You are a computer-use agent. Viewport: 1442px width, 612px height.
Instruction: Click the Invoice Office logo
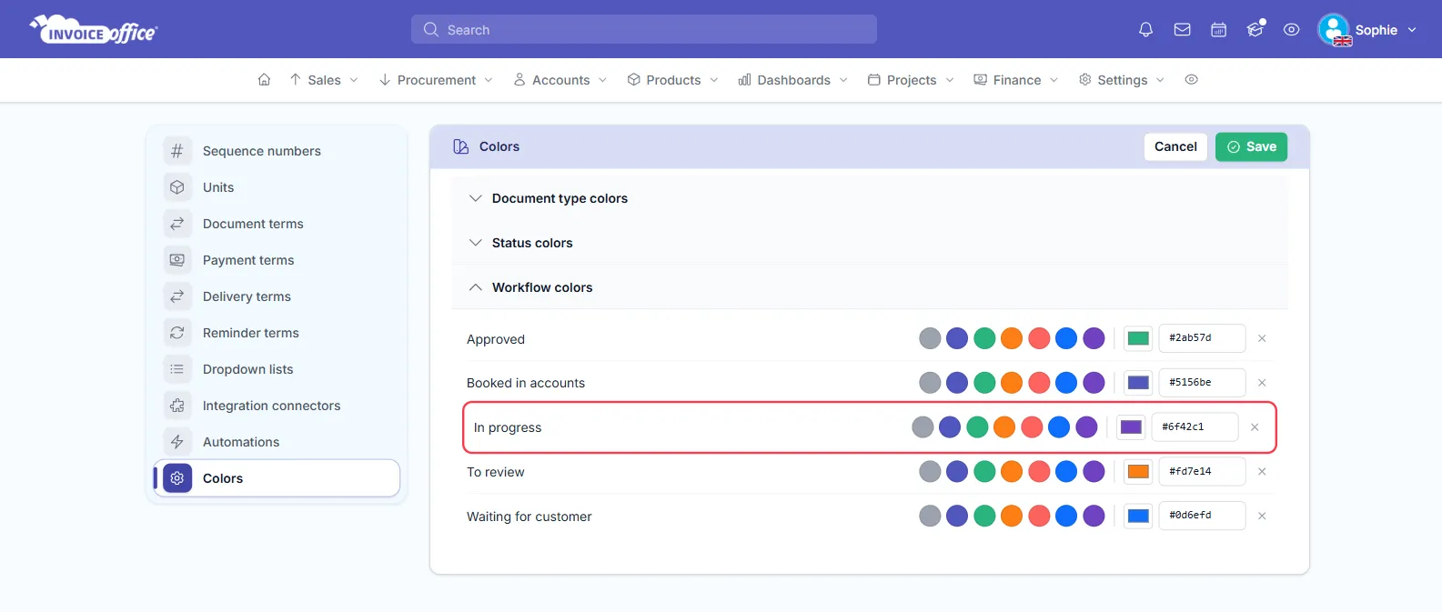point(94,30)
